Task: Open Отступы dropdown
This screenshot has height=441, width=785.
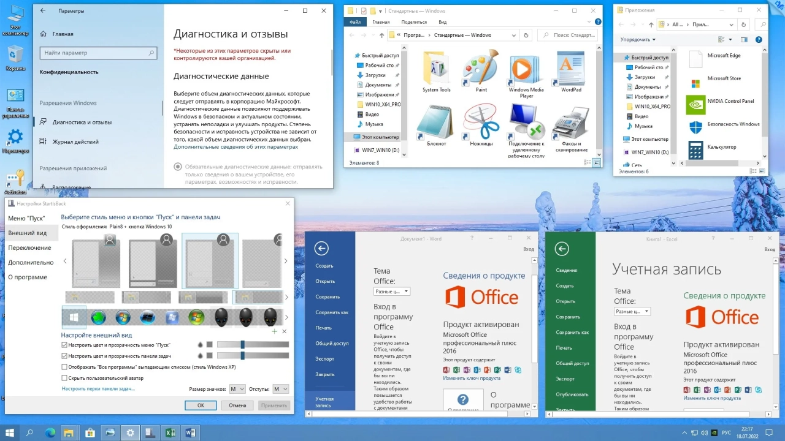Action: (280, 389)
